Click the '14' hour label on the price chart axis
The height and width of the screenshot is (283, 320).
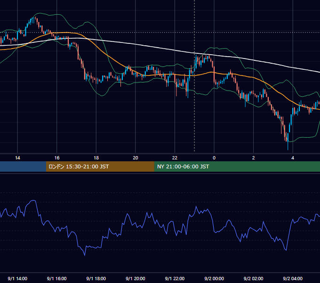pyautogui.click(x=17, y=158)
